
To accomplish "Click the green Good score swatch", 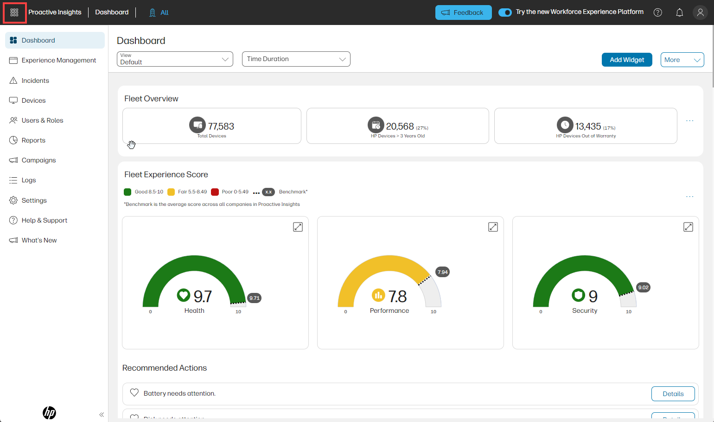I will (x=127, y=192).
